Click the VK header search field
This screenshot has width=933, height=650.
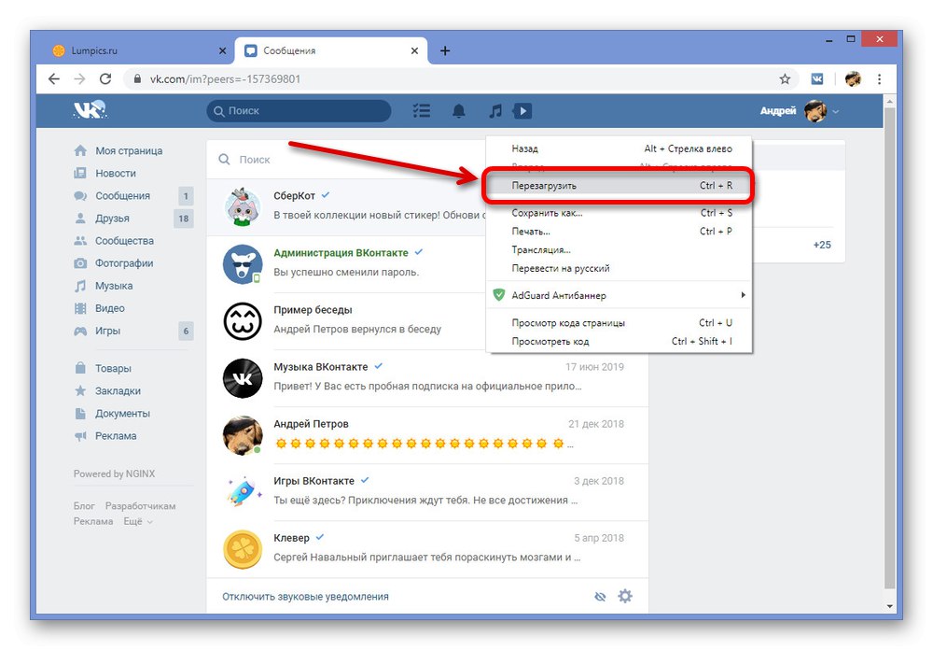pos(299,111)
